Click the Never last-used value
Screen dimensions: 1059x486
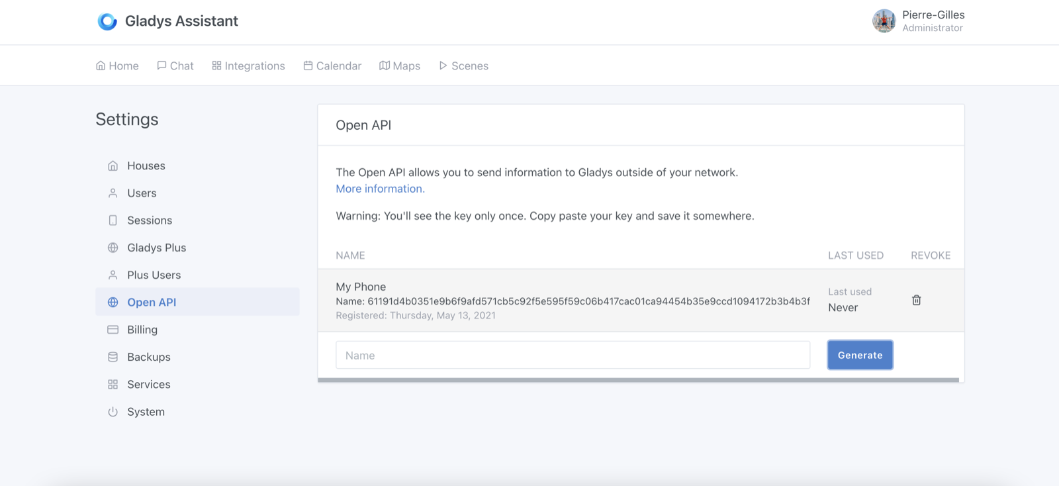[843, 307]
